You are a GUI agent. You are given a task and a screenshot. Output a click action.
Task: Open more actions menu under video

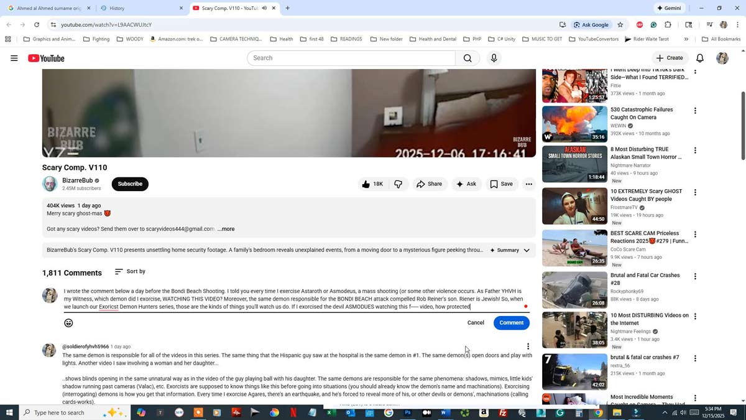[x=528, y=184]
